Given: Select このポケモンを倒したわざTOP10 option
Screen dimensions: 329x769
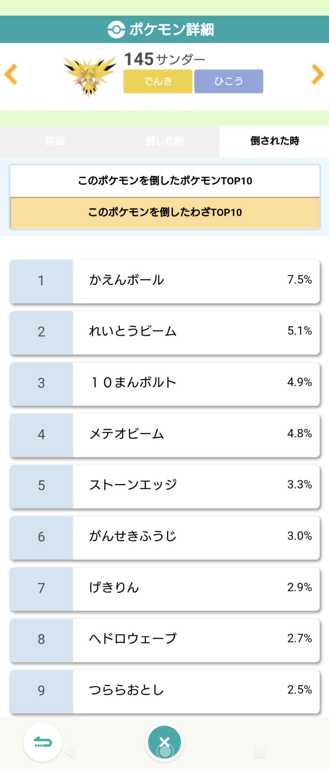Looking at the screenshot, I should tap(165, 212).
